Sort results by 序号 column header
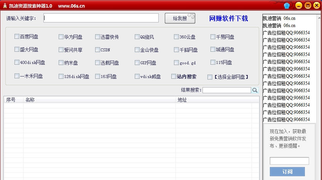This screenshot has width=322, height=180. click(14, 100)
